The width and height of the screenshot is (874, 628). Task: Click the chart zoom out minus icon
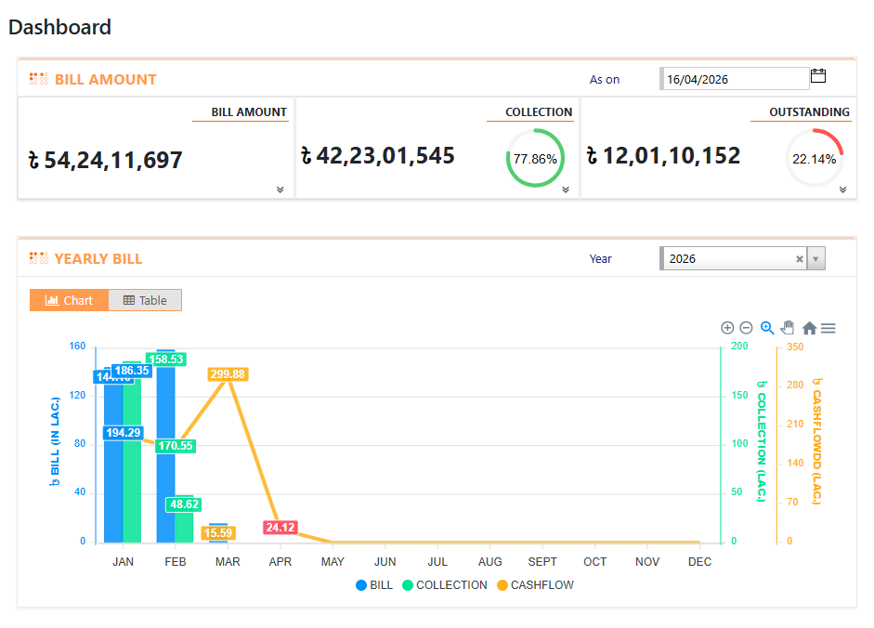click(x=746, y=328)
